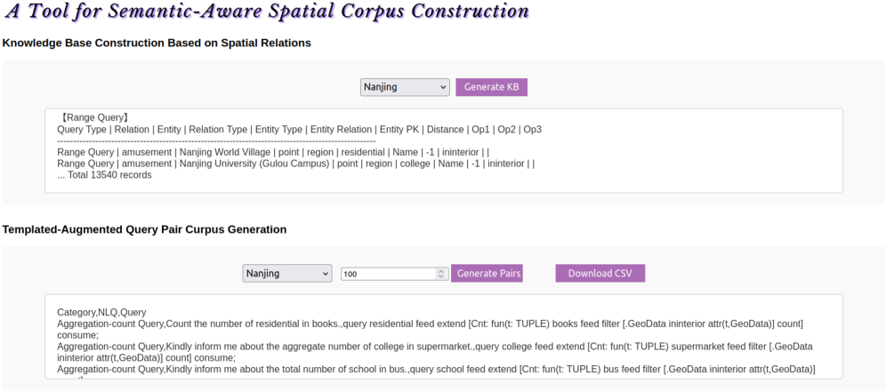Open the Nanjing dropdown beside Generate KB
The height and width of the screenshot is (391, 886).
point(405,87)
